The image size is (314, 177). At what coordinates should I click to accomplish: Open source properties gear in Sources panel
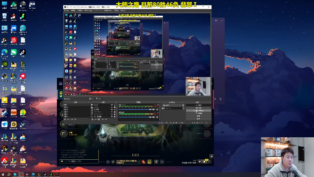tap(99, 120)
